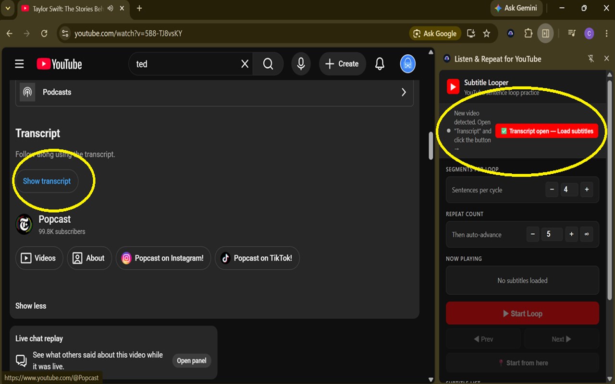The image size is (615, 384).
Task: Click the install app icon in address bar
Action: click(471, 34)
